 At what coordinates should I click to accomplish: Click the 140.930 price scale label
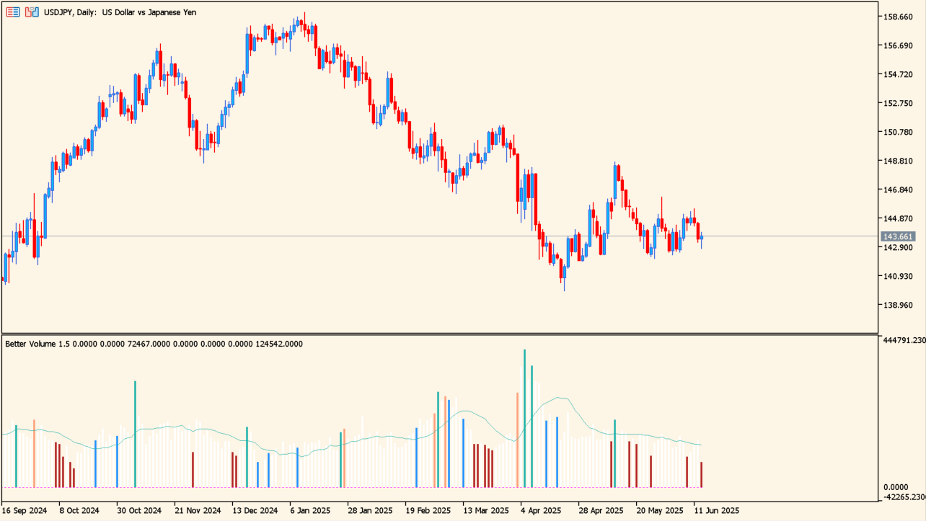[898, 276]
